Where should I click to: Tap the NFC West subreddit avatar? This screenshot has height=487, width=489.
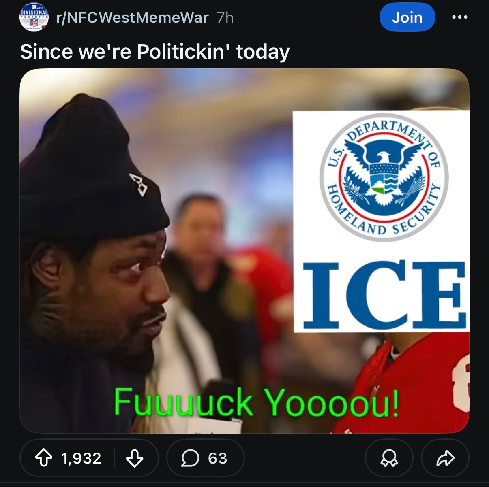(x=34, y=17)
